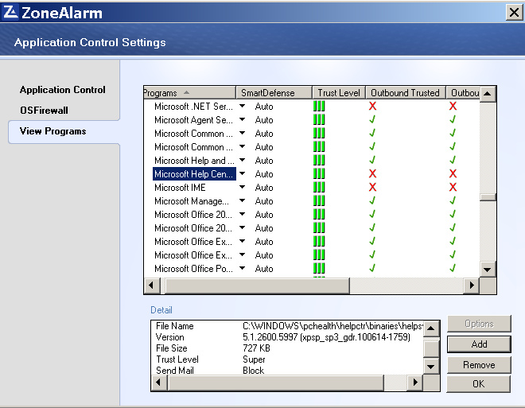The width and height of the screenshot is (525, 408).
Task: Click trust level bars for Microsoft Help Cen...
Action: coord(319,173)
